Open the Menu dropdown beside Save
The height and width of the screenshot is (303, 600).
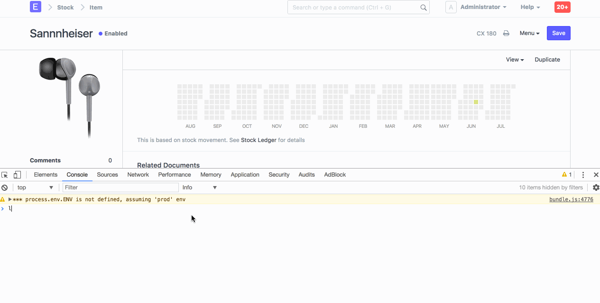click(529, 33)
